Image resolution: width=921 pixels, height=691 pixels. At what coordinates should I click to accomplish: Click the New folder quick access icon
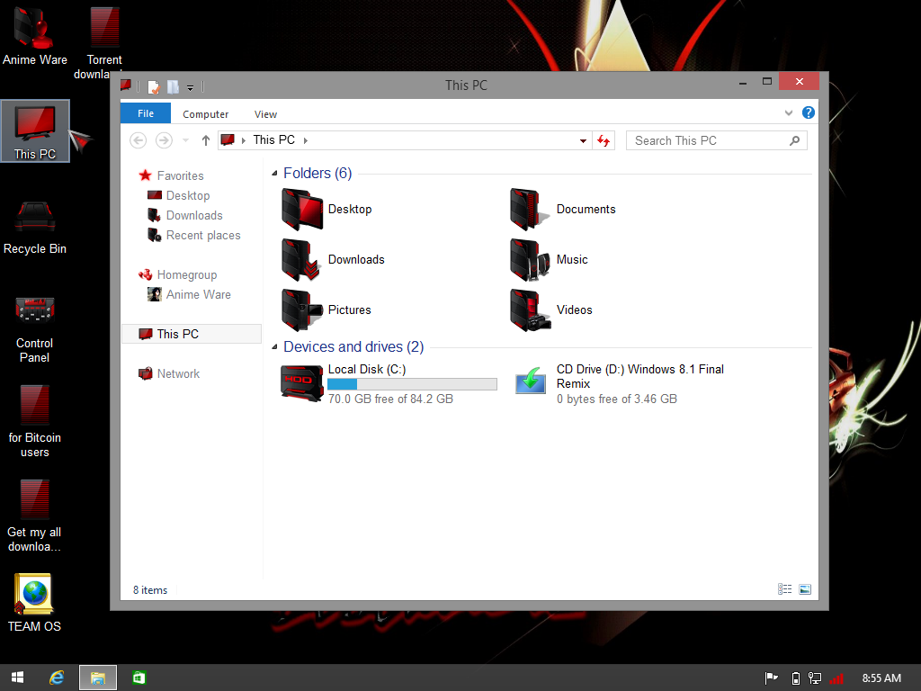(x=173, y=87)
